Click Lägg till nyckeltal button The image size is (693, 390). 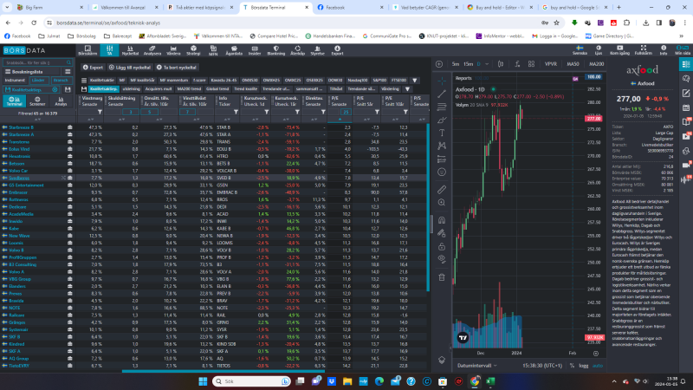[130, 68]
